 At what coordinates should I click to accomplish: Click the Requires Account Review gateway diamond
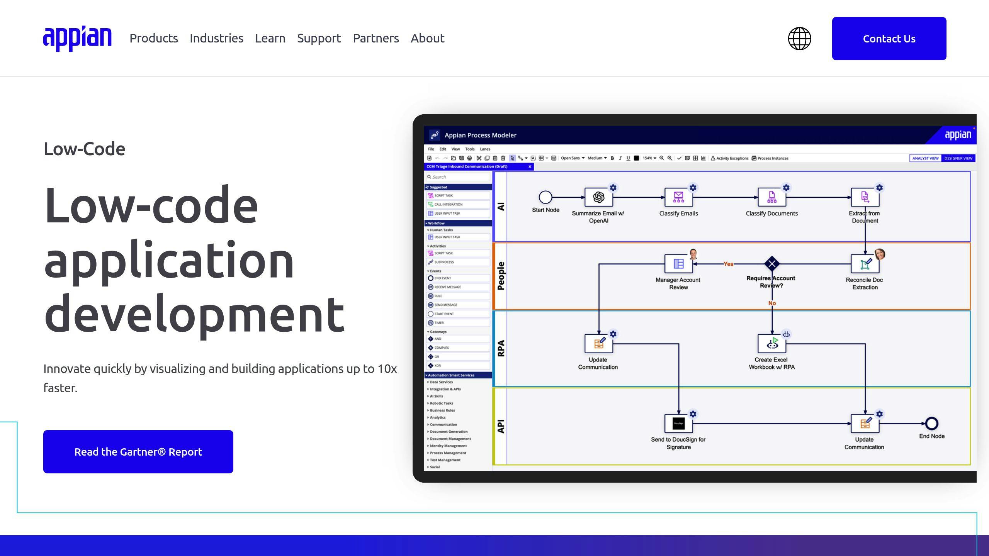[x=772, y=264]
